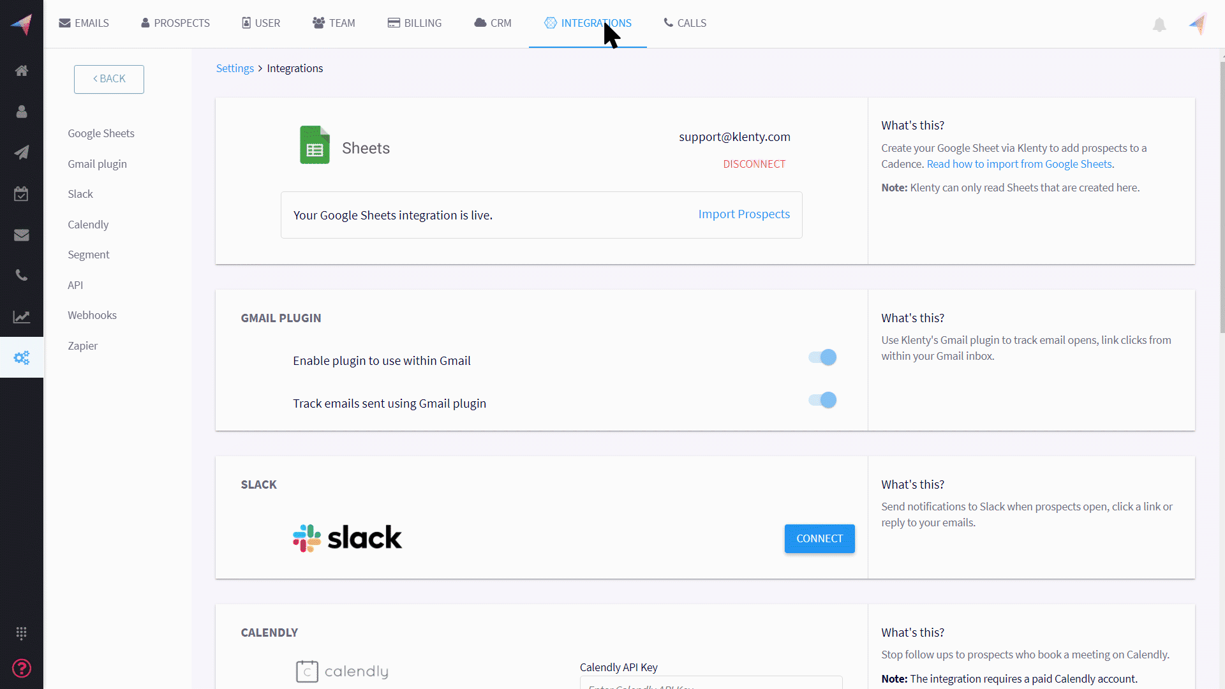Open the tasks calendar-check sidebar icon
Viewport: 1225px width, 689px height.
22,194
